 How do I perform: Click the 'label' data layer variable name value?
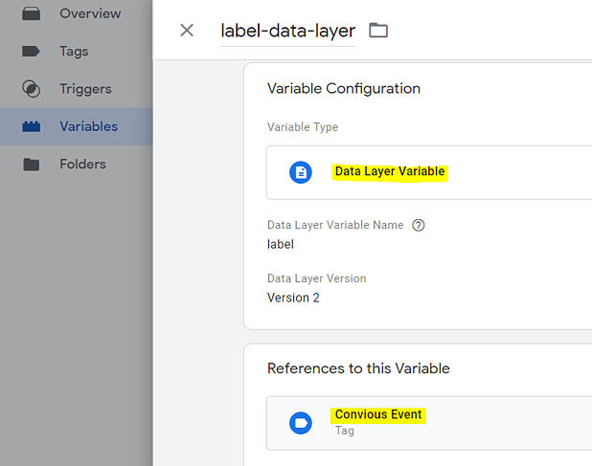click(281, 244)
